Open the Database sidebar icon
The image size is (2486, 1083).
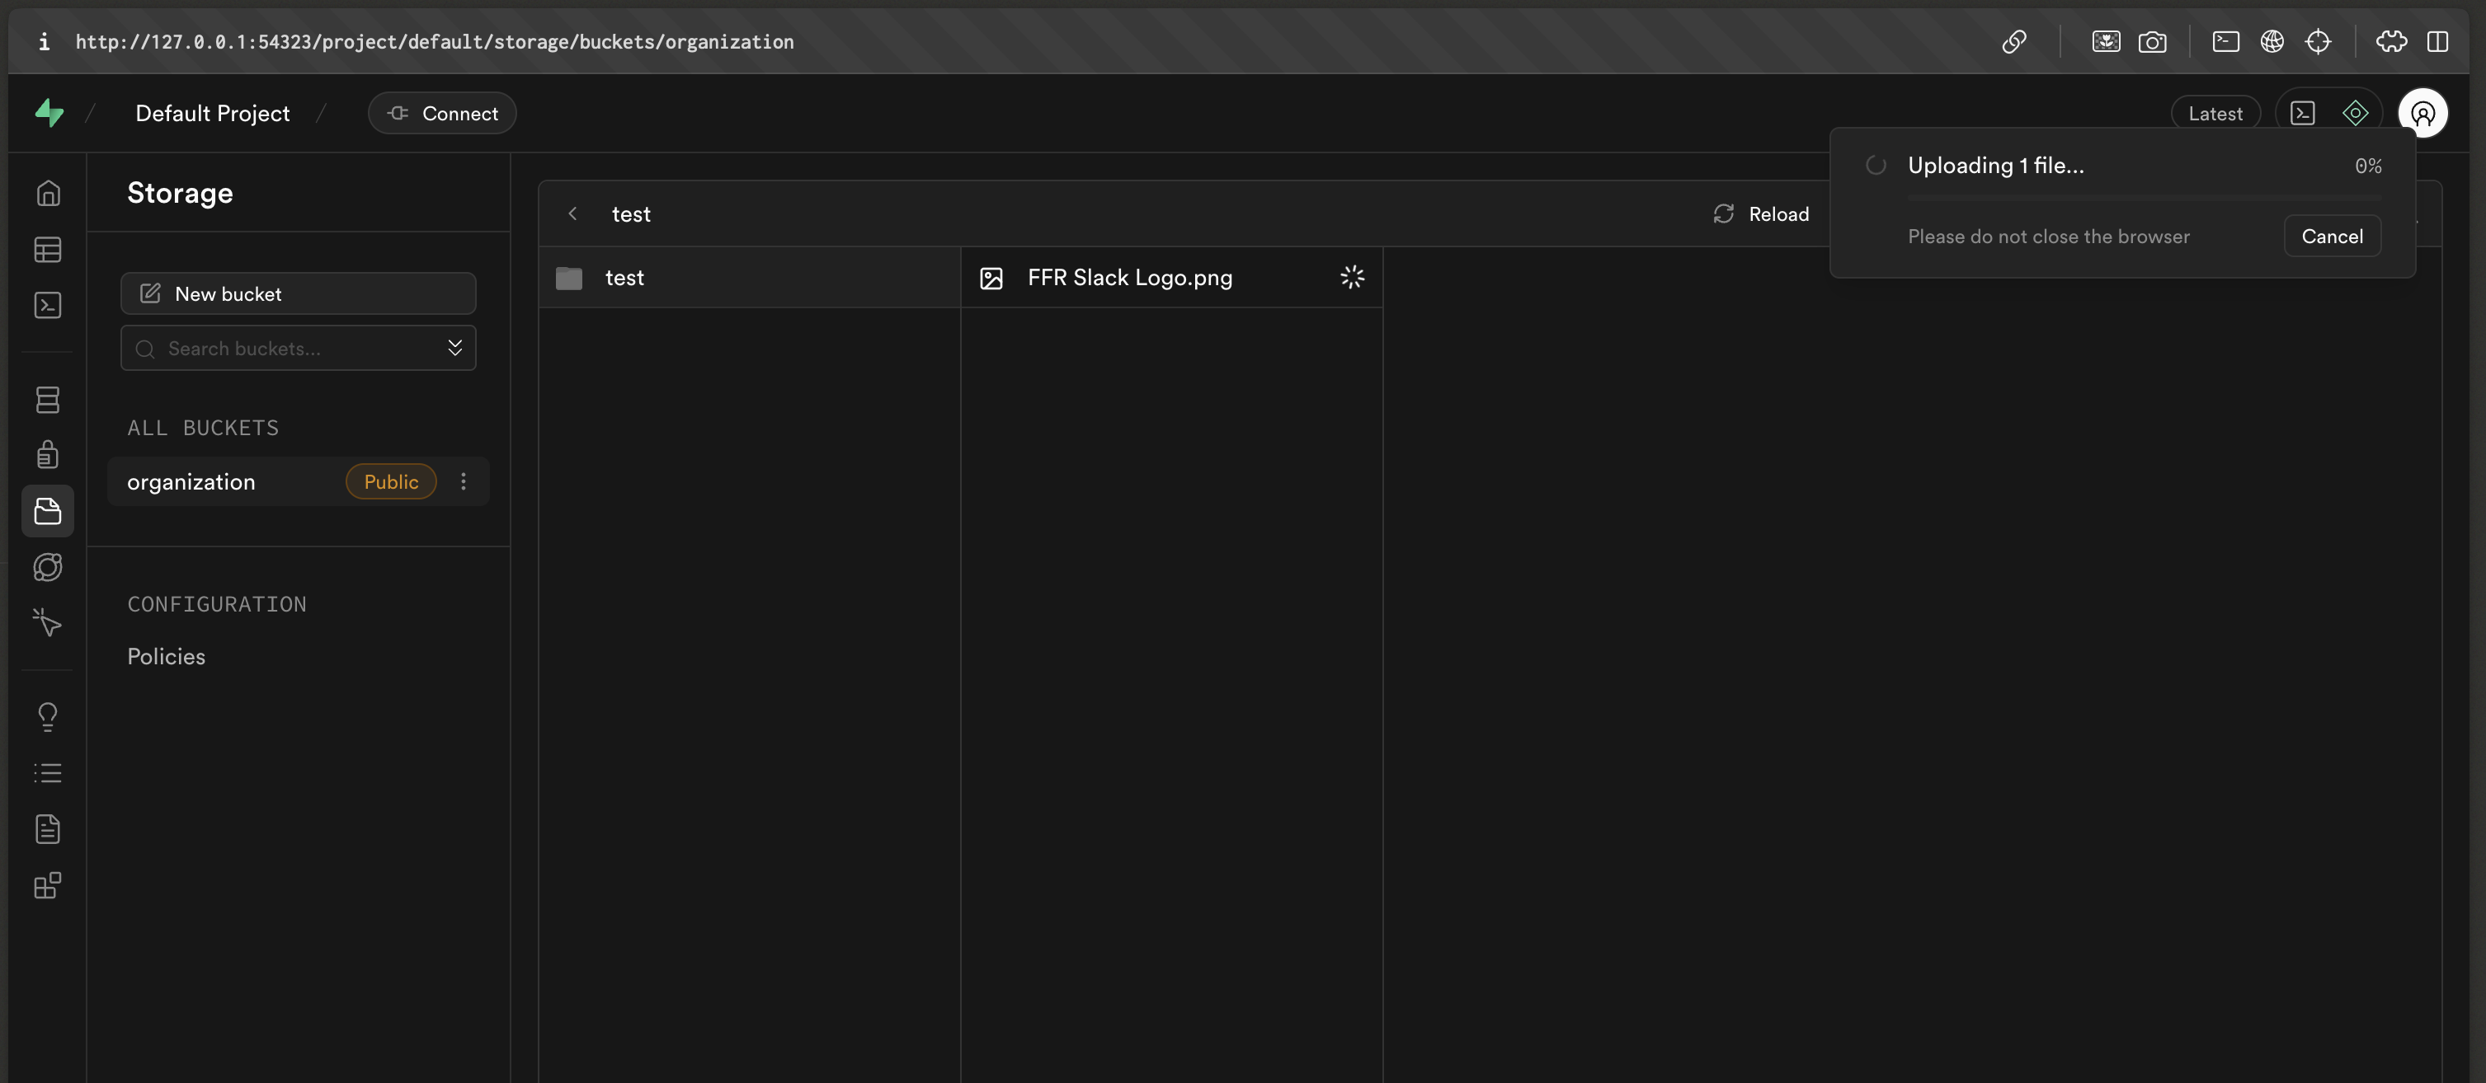(47, 399)
